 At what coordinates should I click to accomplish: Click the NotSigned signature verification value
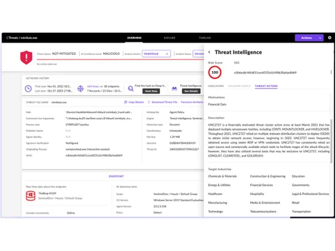click(72, 143)
